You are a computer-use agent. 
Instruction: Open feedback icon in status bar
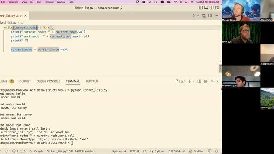coord(209,151)
